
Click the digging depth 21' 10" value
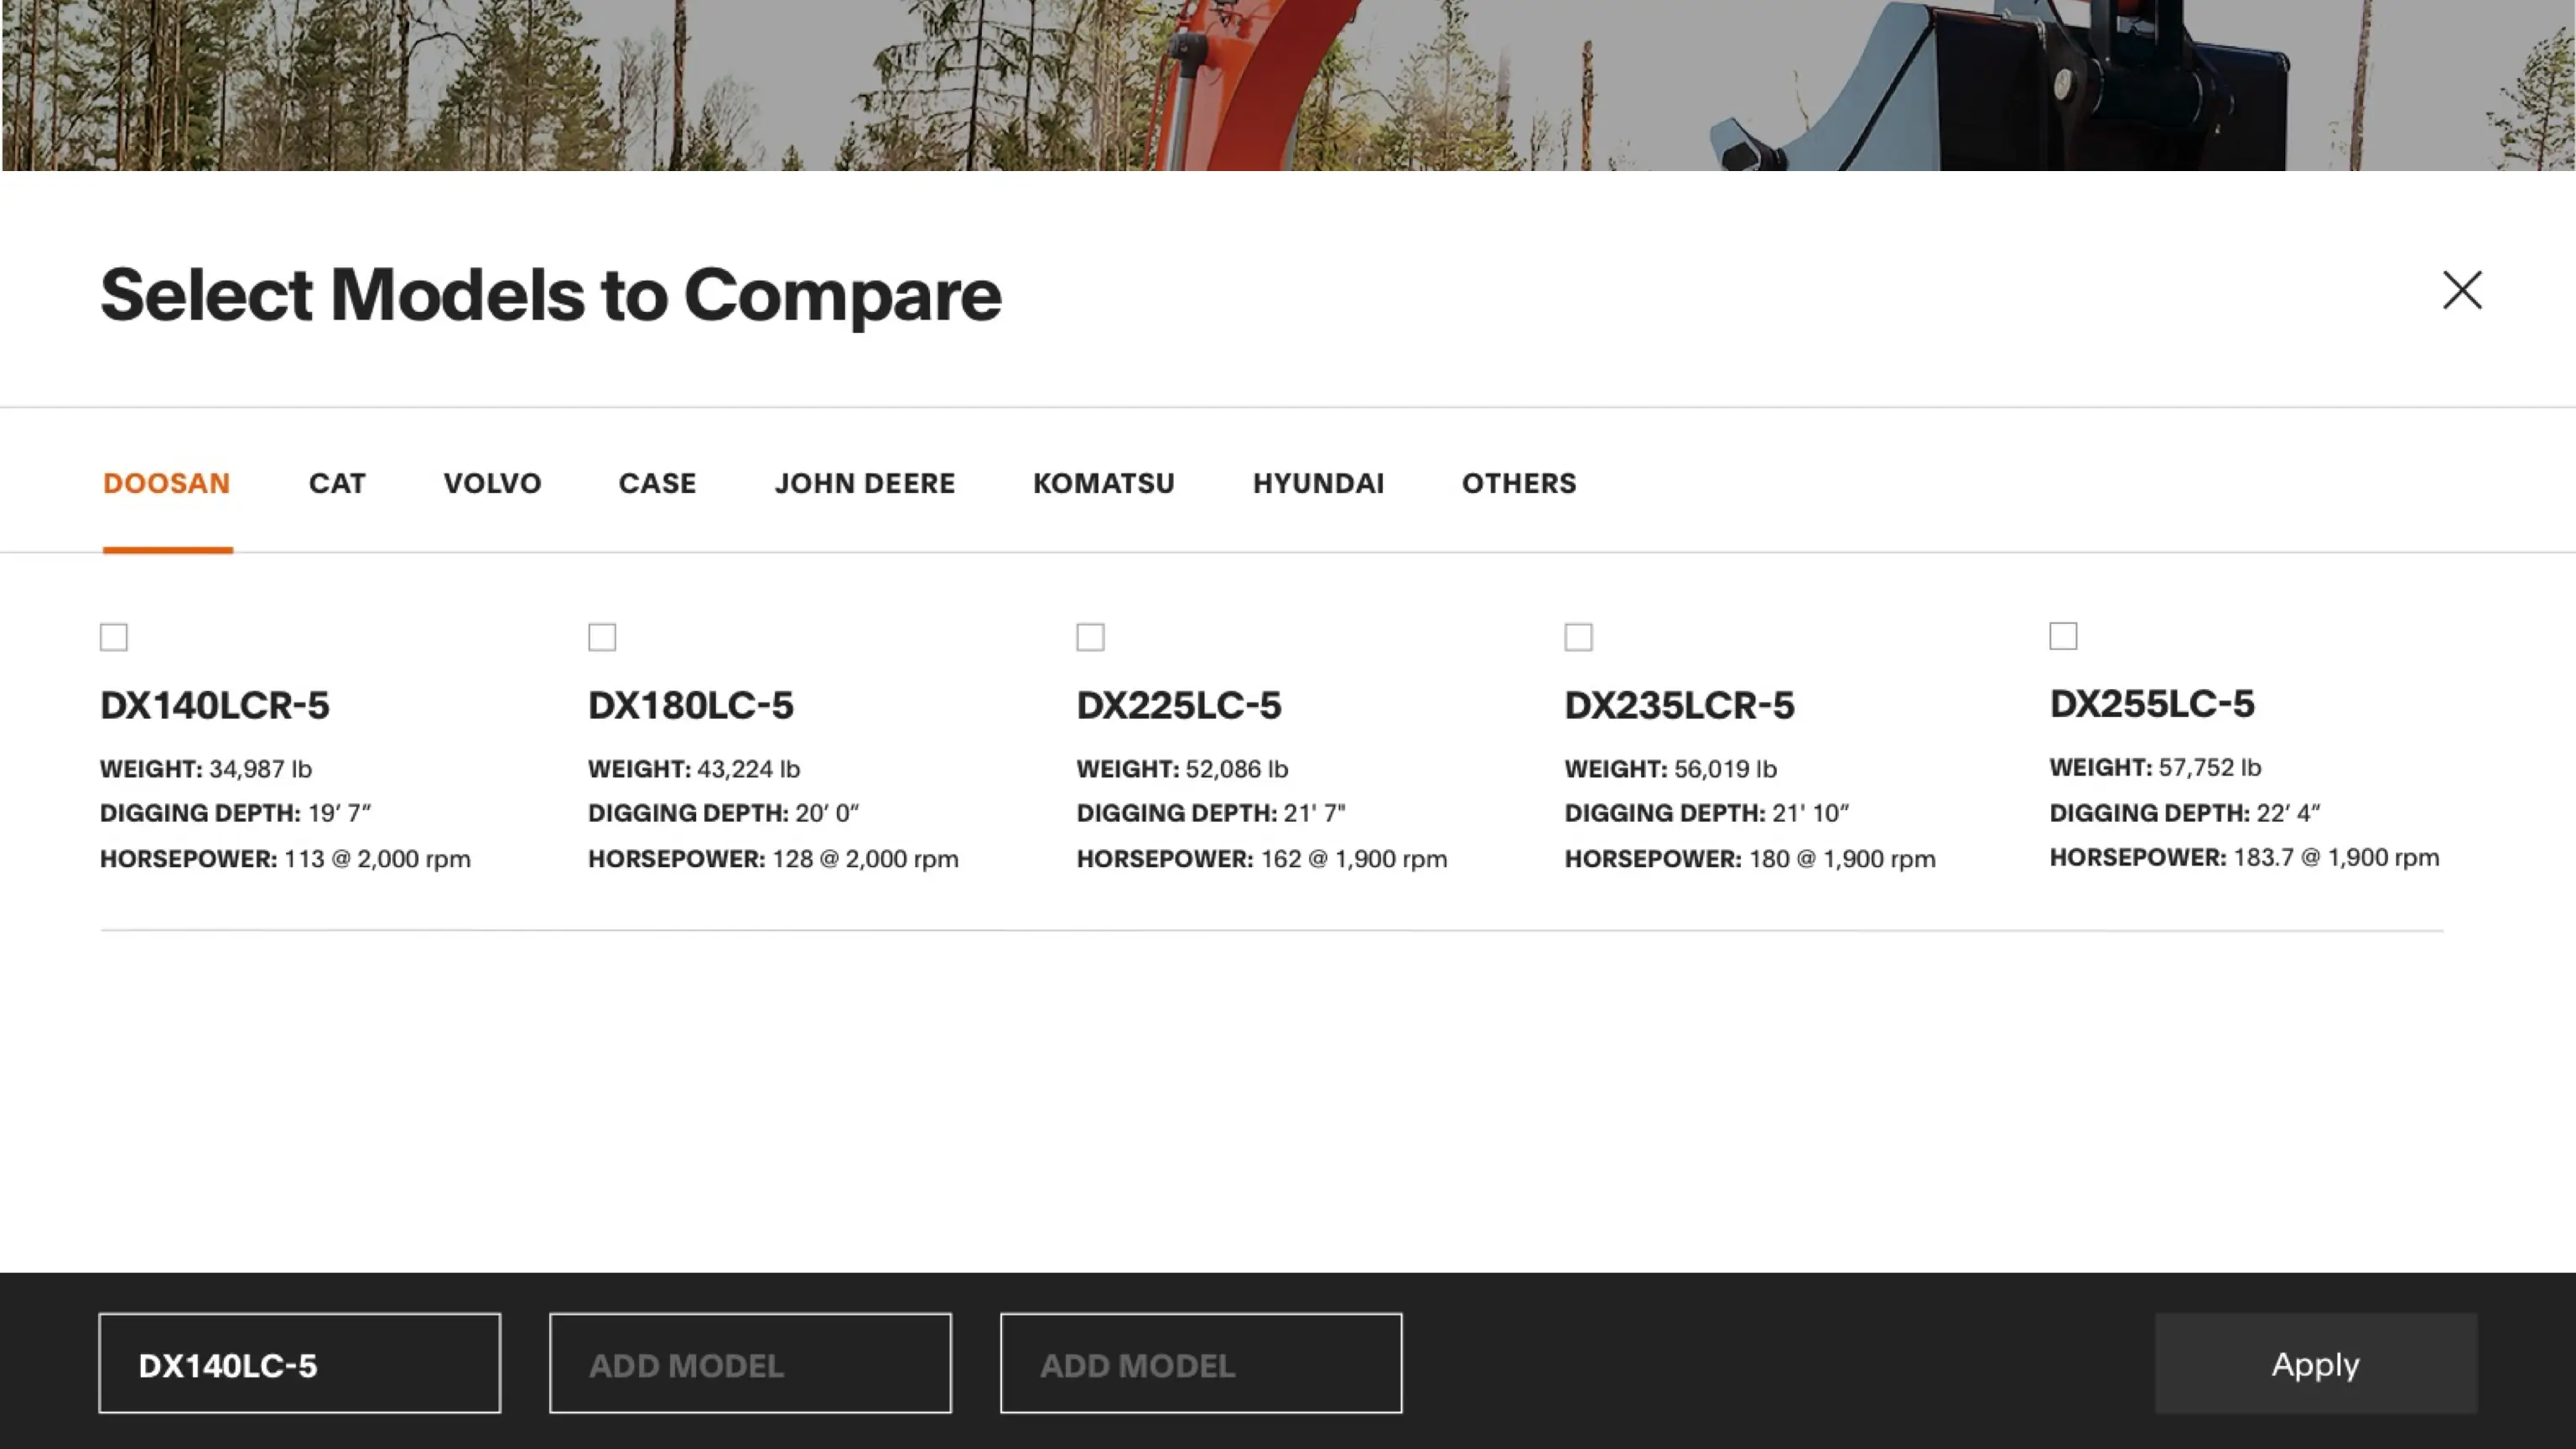tap(1810, 813)
